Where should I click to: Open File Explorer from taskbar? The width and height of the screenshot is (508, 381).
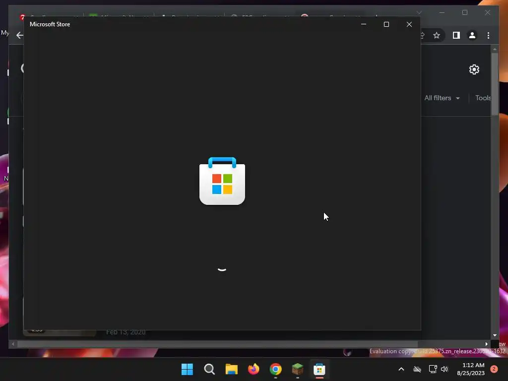231,369
